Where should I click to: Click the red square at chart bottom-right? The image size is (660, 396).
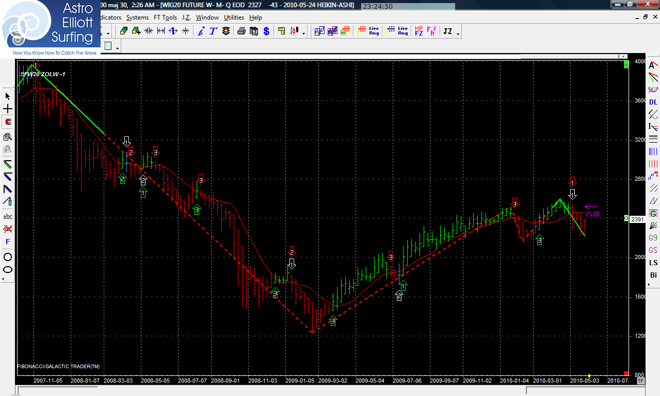626,373
